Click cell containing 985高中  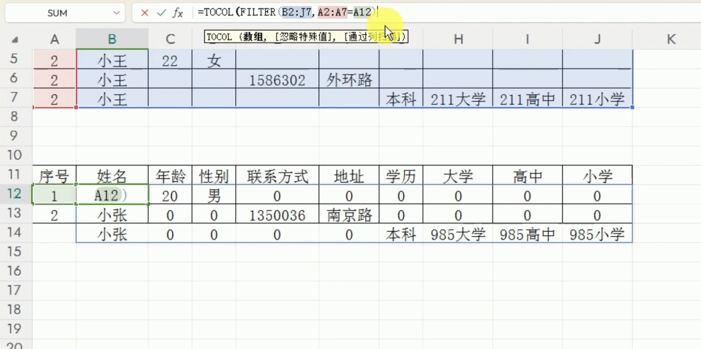(x=527, y=234)
